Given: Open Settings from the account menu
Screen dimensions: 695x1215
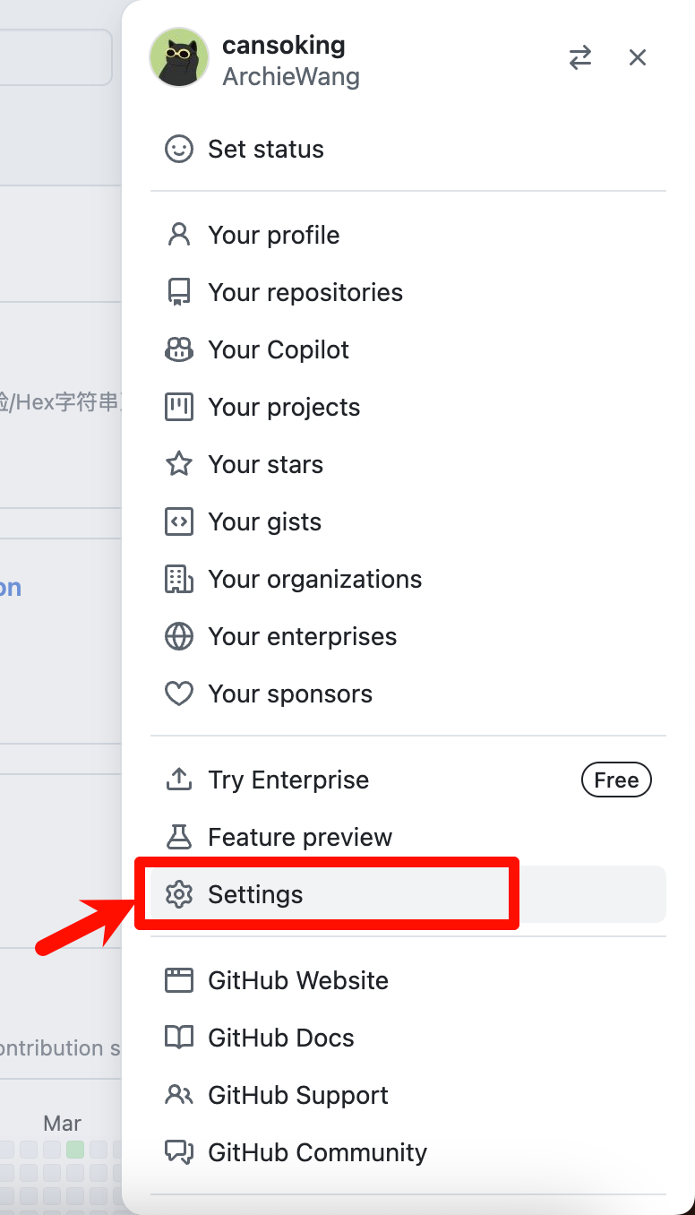Looking at the screenshot, I should coord(254,894).
